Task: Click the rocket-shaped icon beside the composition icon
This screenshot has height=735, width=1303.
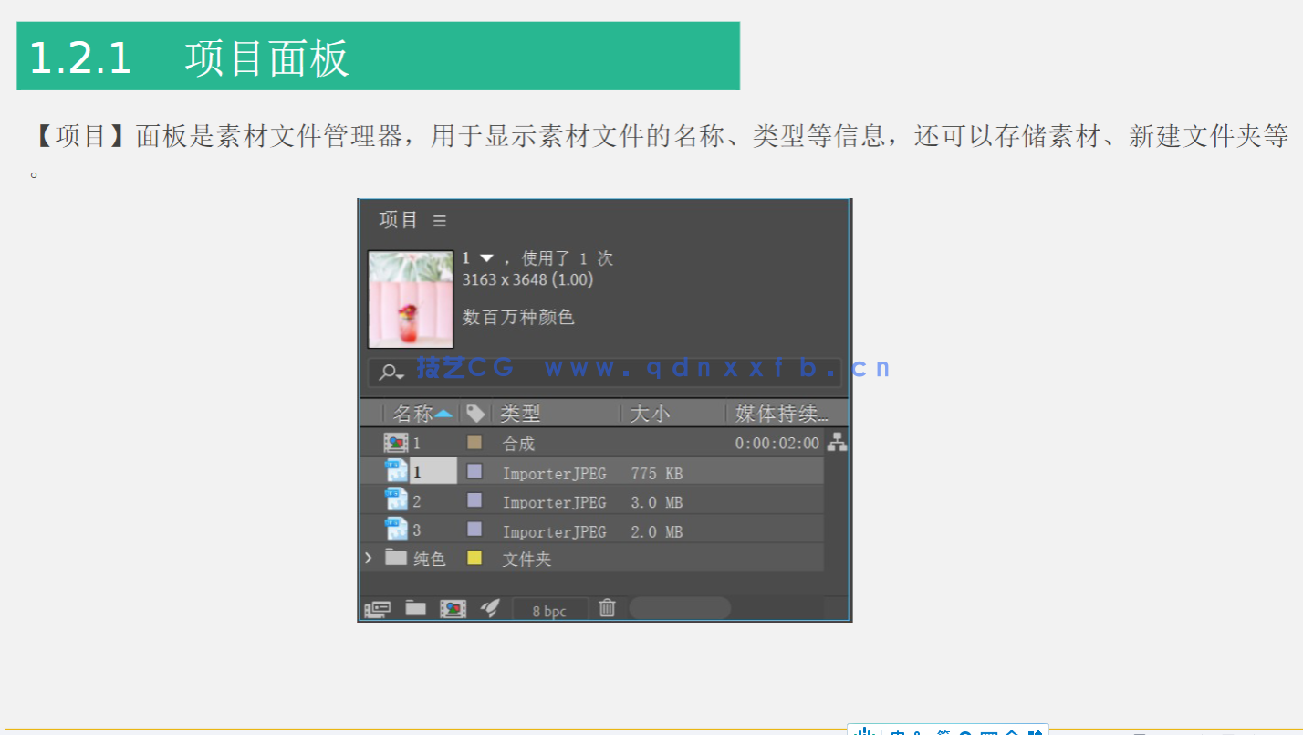Action: point(491,606)
